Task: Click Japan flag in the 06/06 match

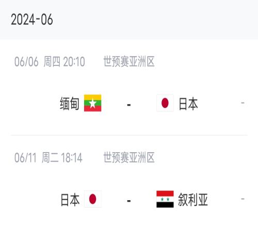Action: tap(165, 103)
